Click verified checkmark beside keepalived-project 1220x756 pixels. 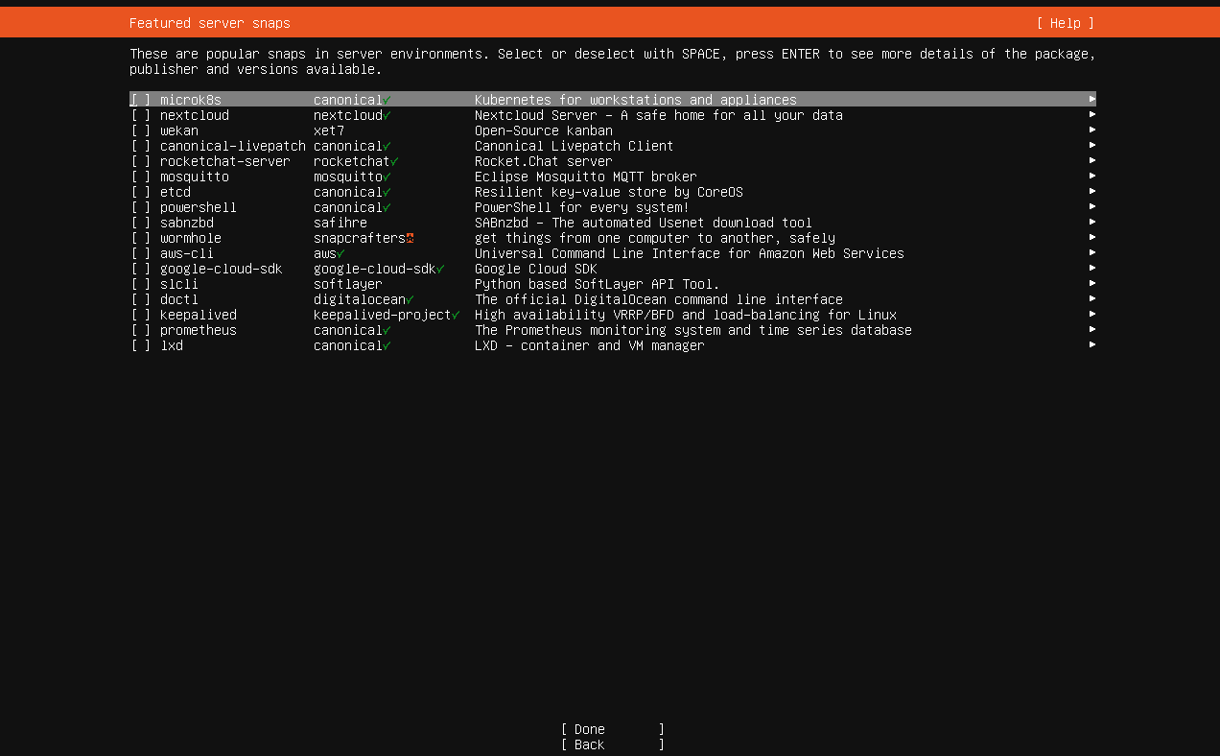[x=456, y=315]
